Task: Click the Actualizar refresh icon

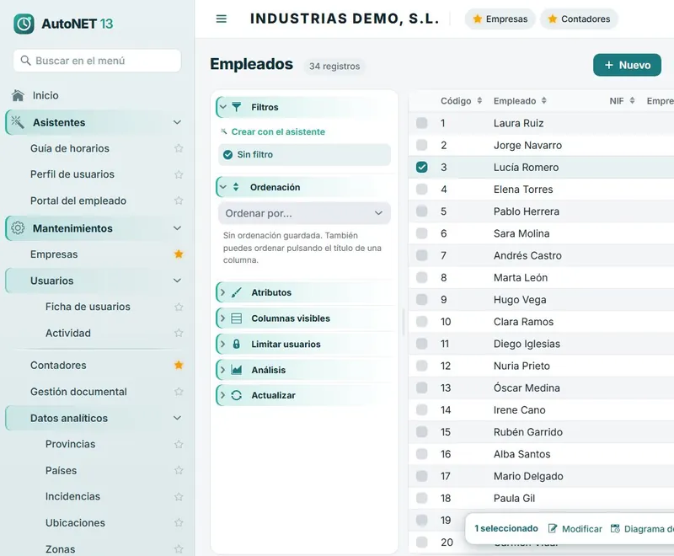Action: tap(237, 395)
